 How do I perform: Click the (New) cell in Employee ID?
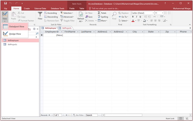tap(53, 35)
